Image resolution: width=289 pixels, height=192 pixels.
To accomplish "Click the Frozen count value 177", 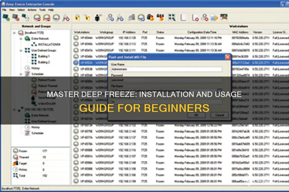I will 45,151.
